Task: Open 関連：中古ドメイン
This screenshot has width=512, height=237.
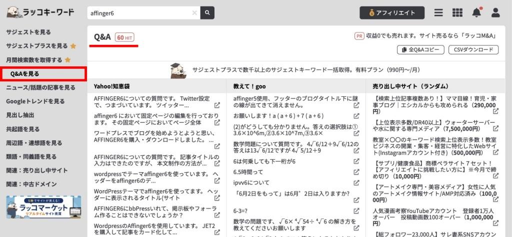Action: pos(31,184)
